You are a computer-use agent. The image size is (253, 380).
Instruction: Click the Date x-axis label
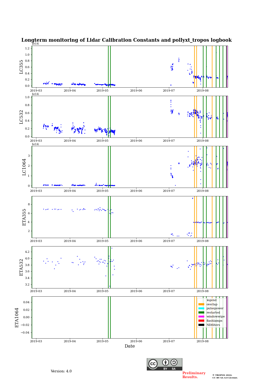coord(130,346)
